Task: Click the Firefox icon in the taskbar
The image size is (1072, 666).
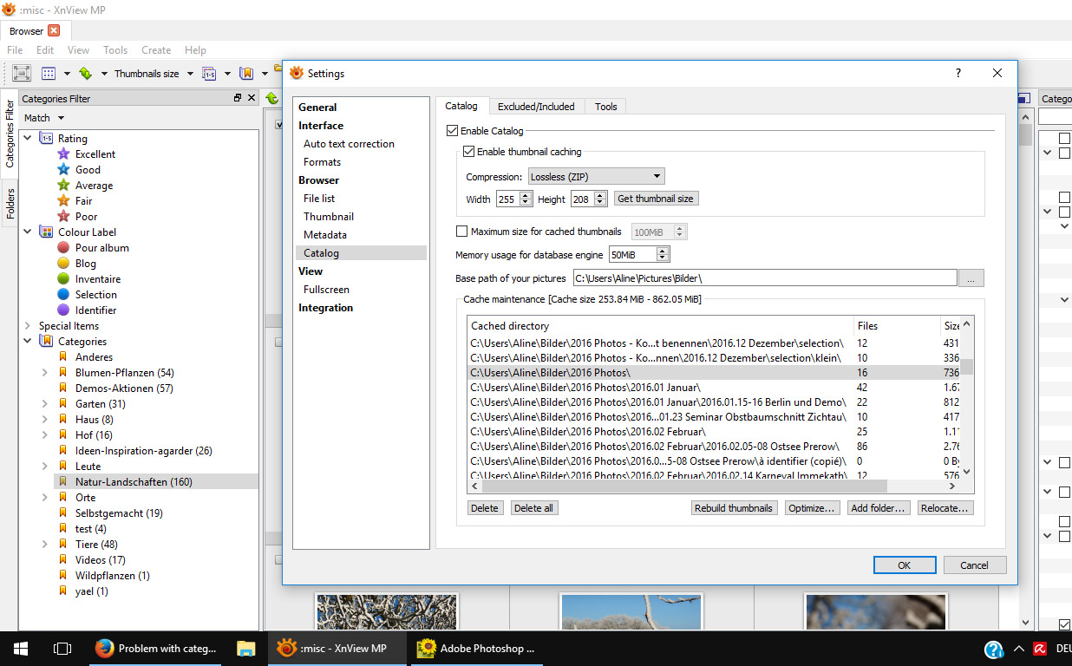Action: pos(105,648)
